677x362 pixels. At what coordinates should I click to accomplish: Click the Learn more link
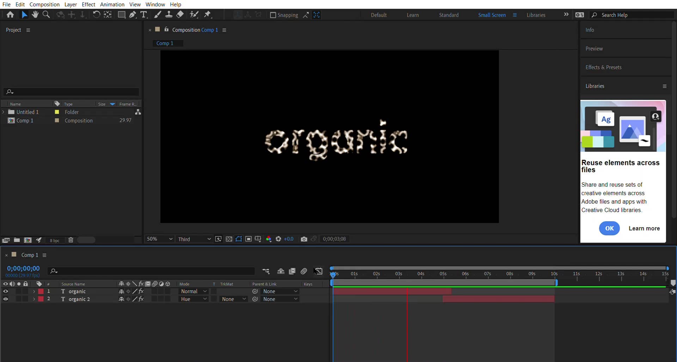pyautogui.click(x=644, y=229)
